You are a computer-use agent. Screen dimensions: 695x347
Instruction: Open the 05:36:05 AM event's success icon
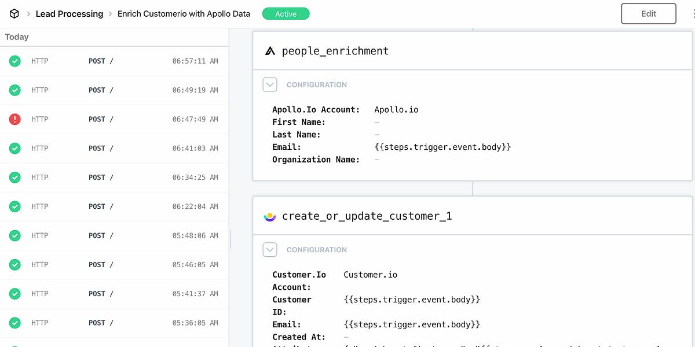tap(15, 323)
